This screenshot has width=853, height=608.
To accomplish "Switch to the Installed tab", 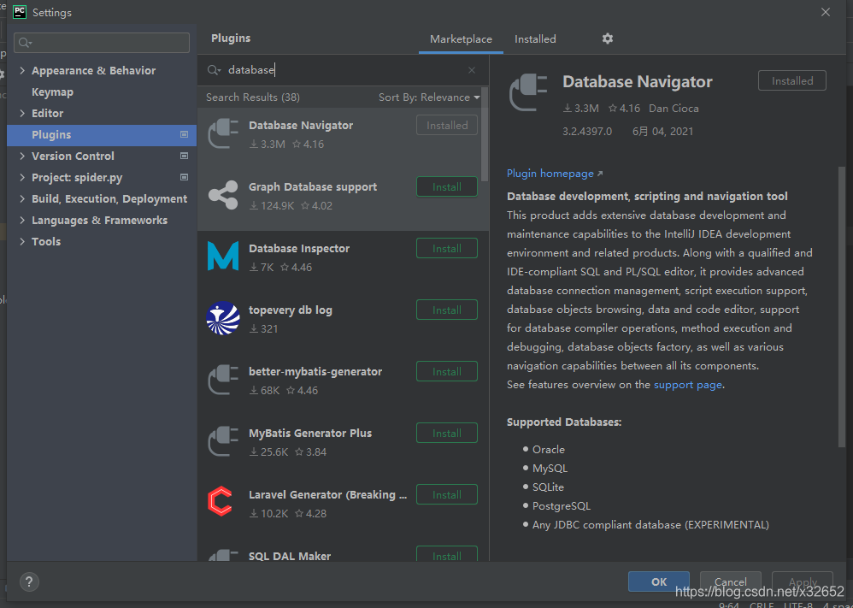I will point(535,39).
